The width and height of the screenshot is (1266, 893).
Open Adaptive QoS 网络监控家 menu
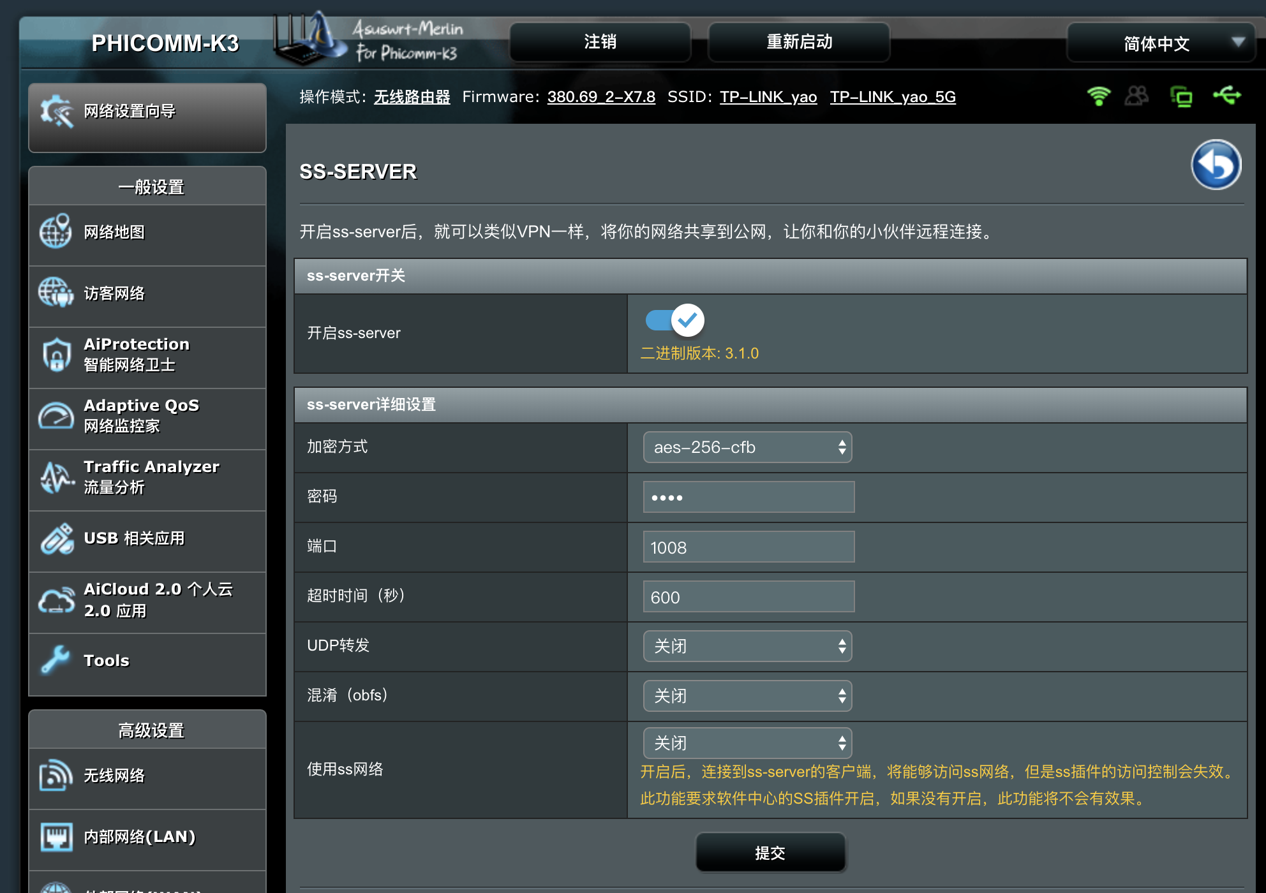tap(147, 419)
